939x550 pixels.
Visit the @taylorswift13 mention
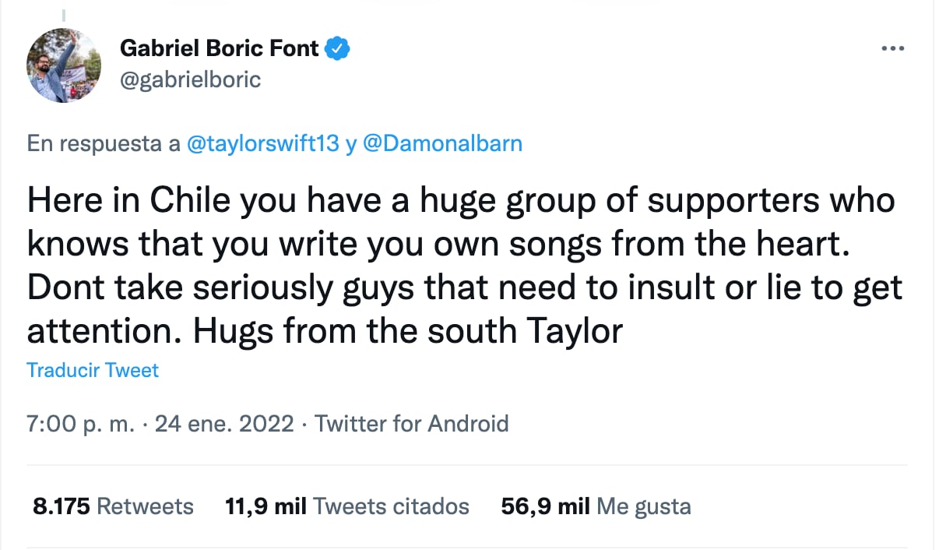pos(263,144)
